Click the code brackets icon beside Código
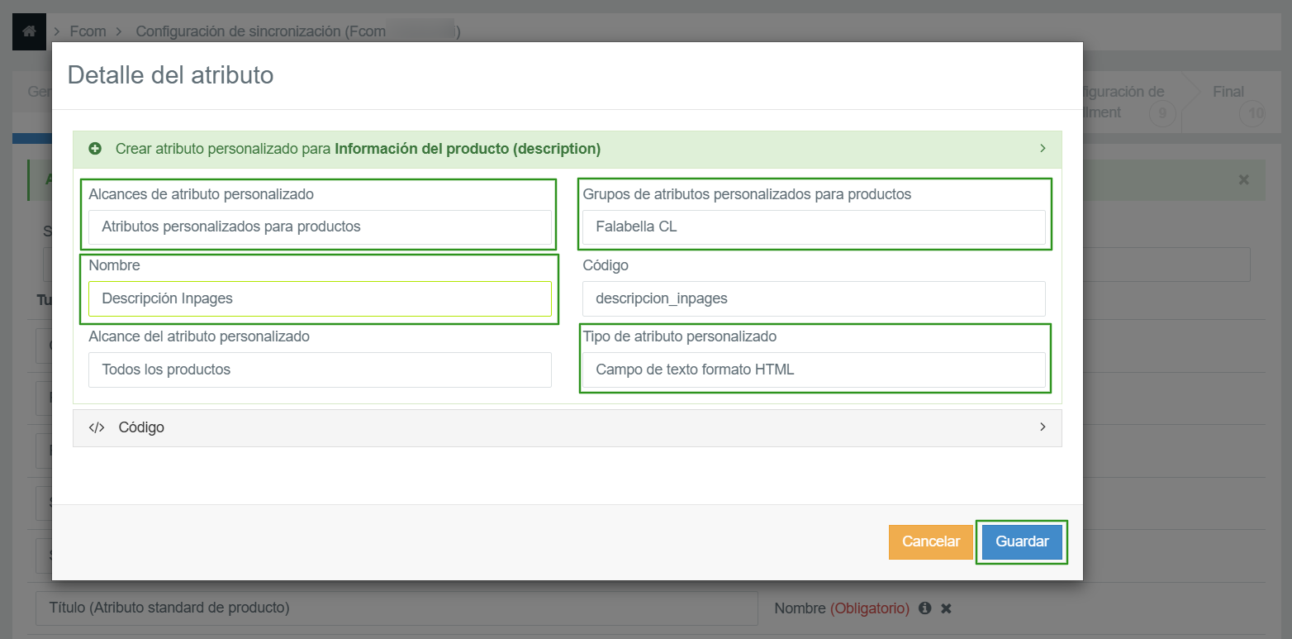1292x639 pixels. pyautogui.click(x=97, y=427)
